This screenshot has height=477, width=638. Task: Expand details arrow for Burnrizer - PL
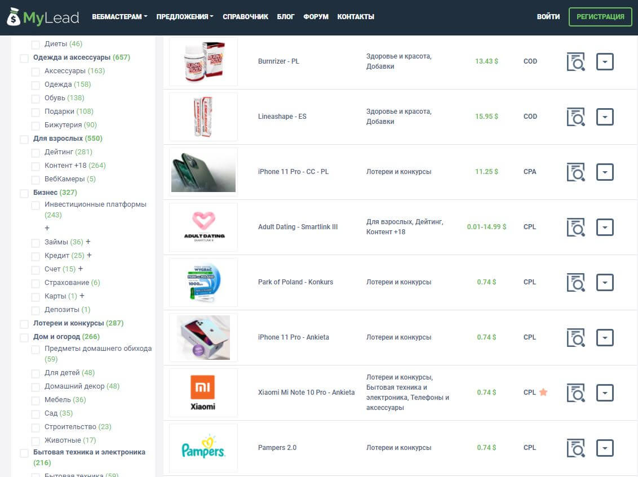[x=605, y=62]
